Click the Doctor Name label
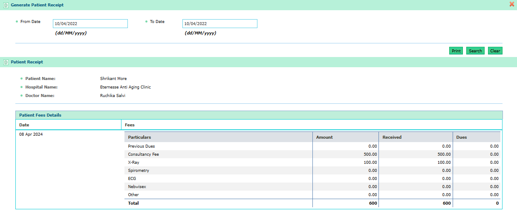The width and height of the screenshot is (517, 214). 40,96
